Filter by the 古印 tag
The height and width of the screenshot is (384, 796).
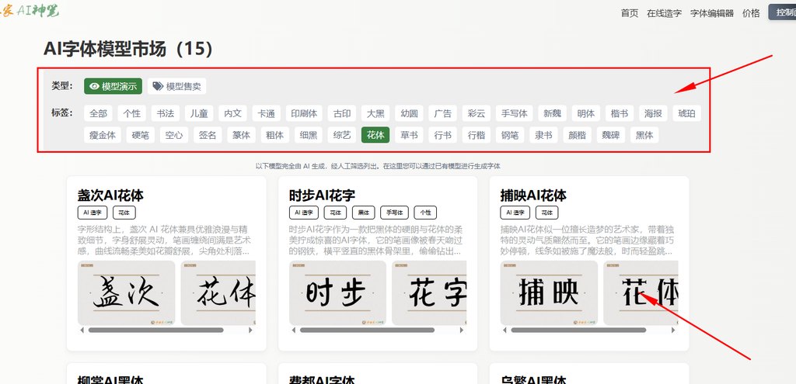tap(342, 113)
